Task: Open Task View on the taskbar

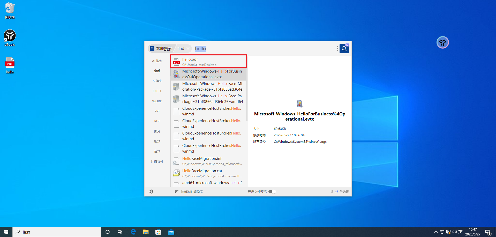Action: click(x=120, y=232)
